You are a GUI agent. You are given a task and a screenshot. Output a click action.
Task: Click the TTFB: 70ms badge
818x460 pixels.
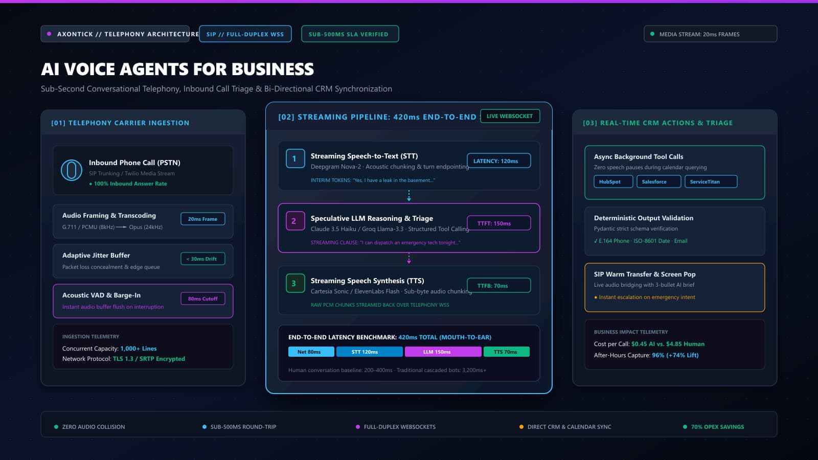498,285
